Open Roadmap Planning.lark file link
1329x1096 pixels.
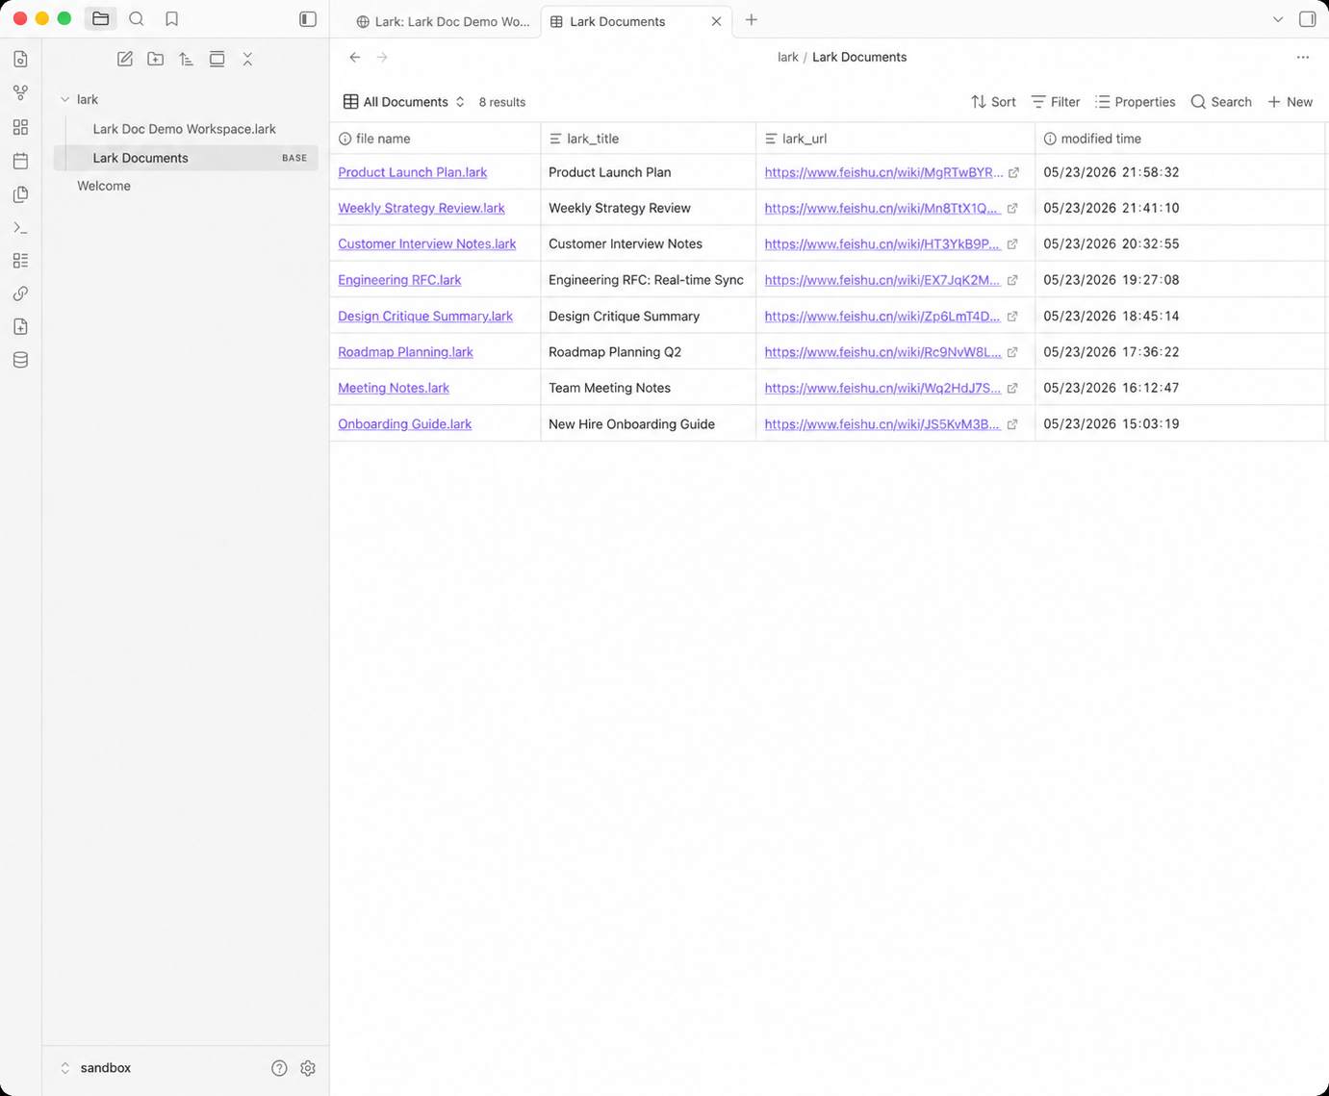pos(405,352)
